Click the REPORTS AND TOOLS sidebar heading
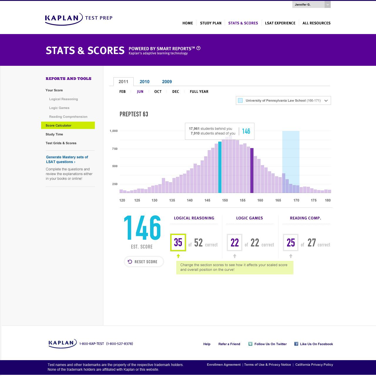The image size is (376, 376). pos(68,78)
